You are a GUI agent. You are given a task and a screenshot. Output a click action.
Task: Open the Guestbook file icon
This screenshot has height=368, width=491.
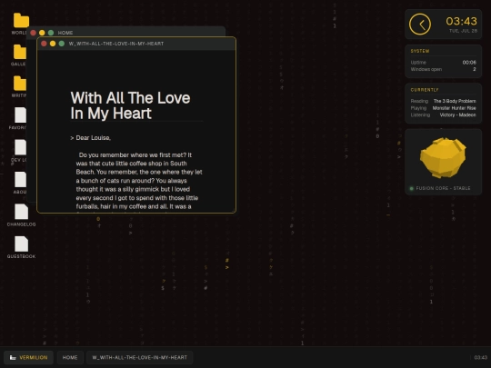[21, 244]
